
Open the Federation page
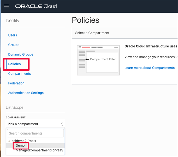[x=16, y=83]
